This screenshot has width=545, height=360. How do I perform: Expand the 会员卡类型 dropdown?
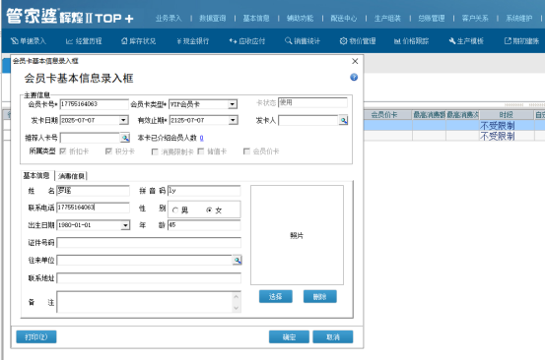[233, 104]
